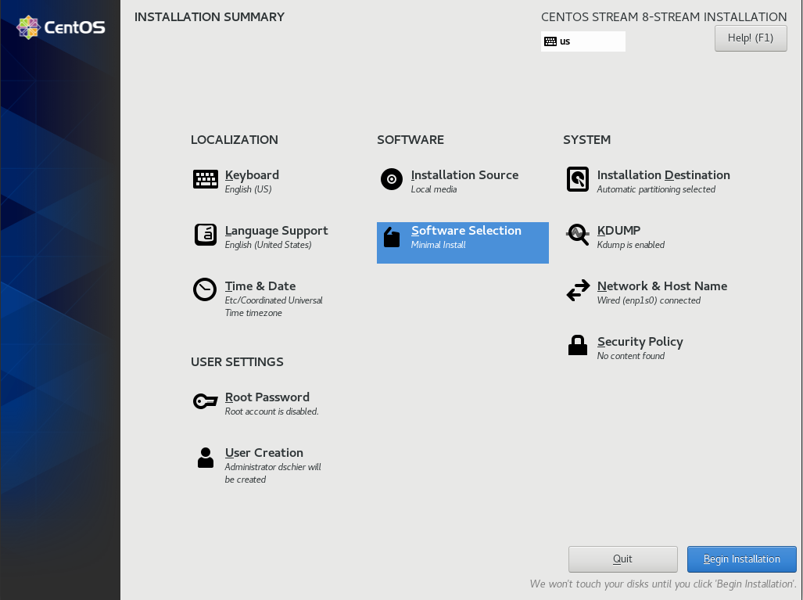Image resolution: width=803 pixels, height=600 pixels.
Task: Click keyboard icon in us layout indicator
Action: [x=550, y=41]
